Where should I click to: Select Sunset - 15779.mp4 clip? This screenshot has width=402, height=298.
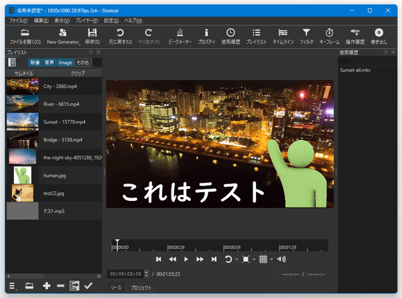tap(54, 122)
